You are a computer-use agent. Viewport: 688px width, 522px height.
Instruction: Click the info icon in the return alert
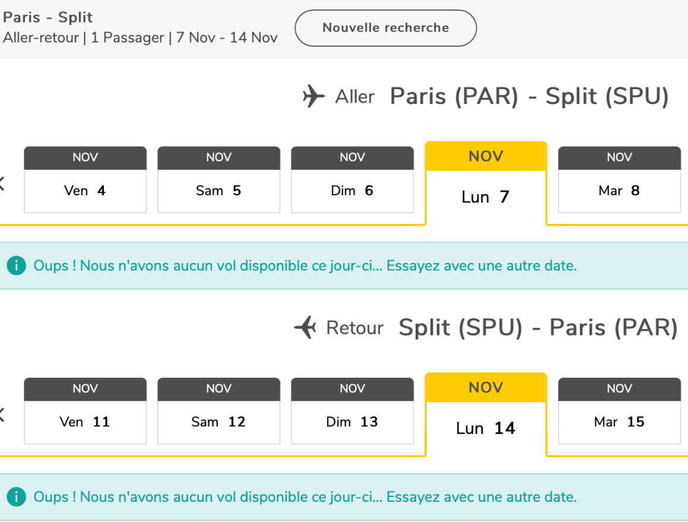tap(17, 496)
